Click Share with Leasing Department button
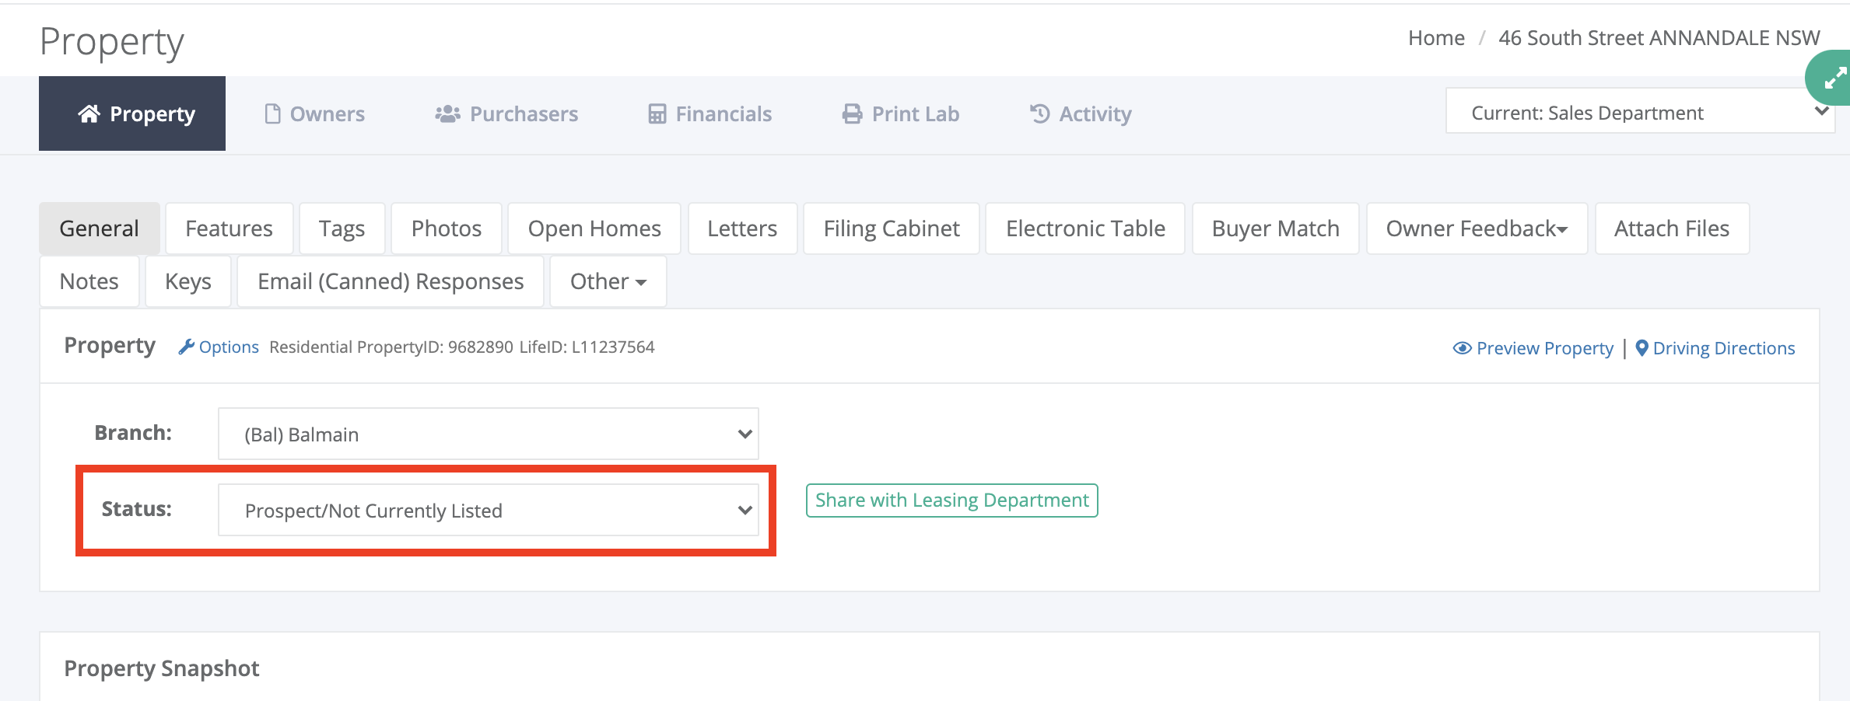The image size is (1850, 701). pyautogui.click(x=951, y=500)
